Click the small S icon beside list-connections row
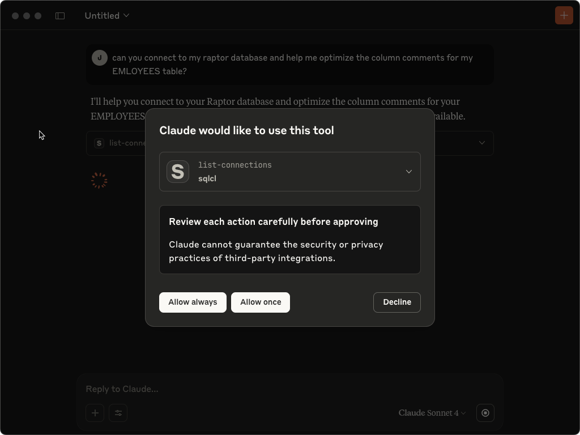580x435 pixels. click(99, 143)
